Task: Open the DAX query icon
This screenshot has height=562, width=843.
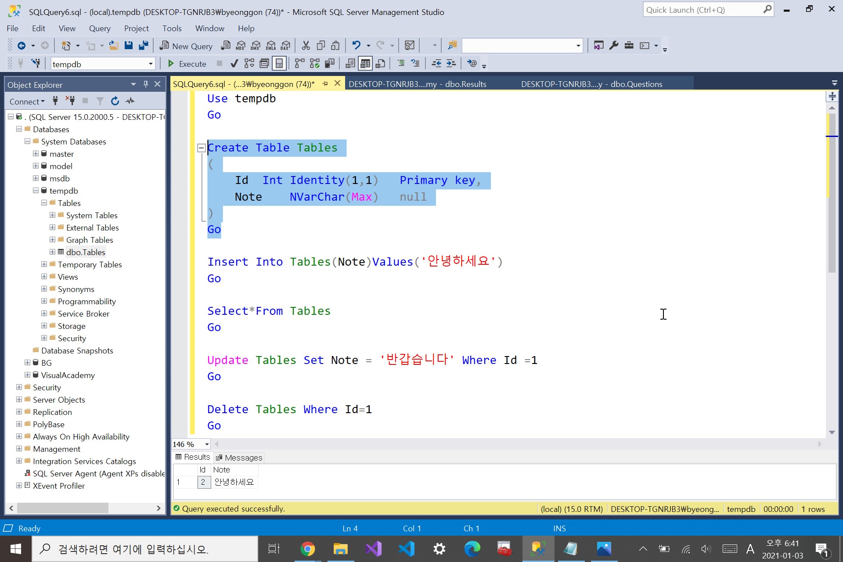Action: coord(285,46)
